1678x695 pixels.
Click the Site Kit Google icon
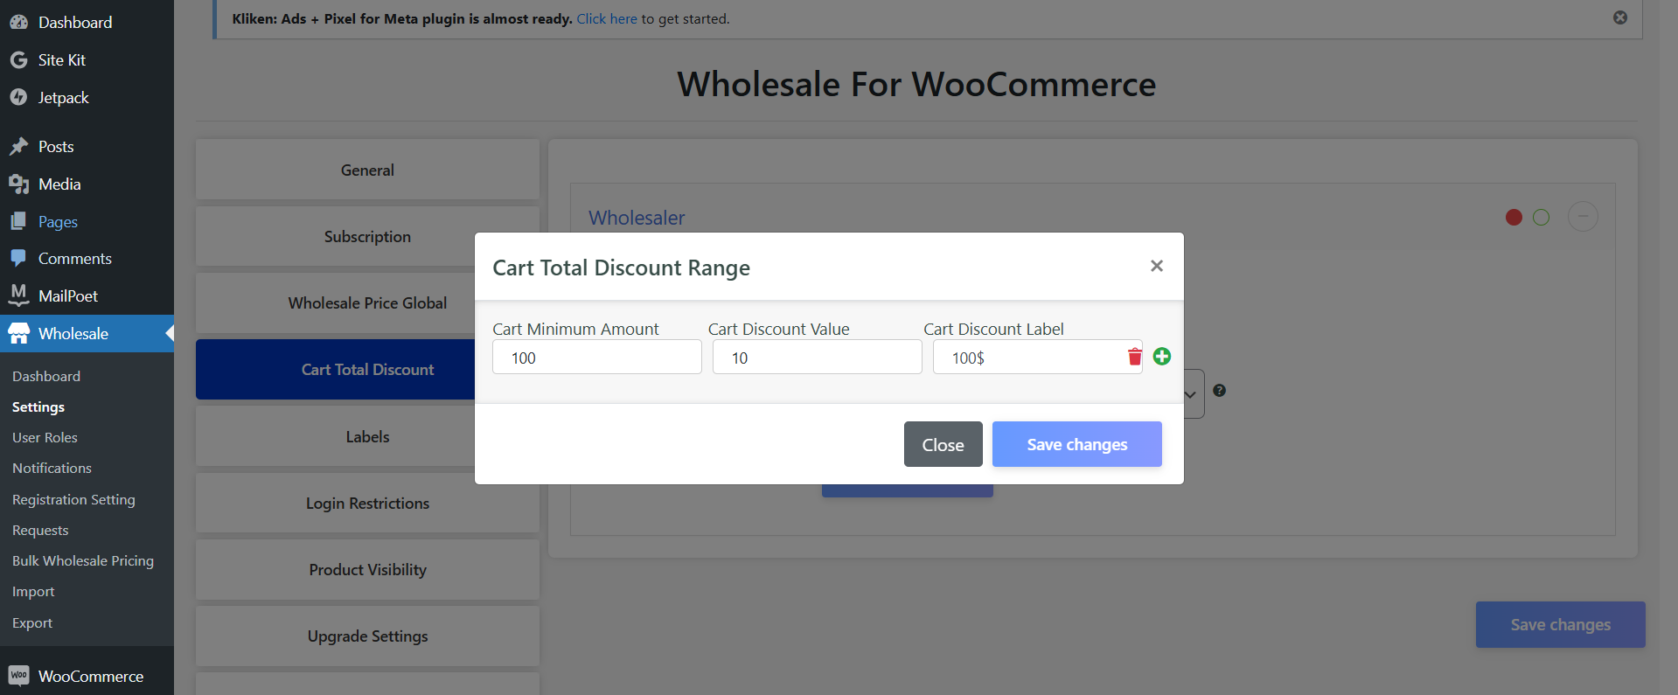pos(19,59)
